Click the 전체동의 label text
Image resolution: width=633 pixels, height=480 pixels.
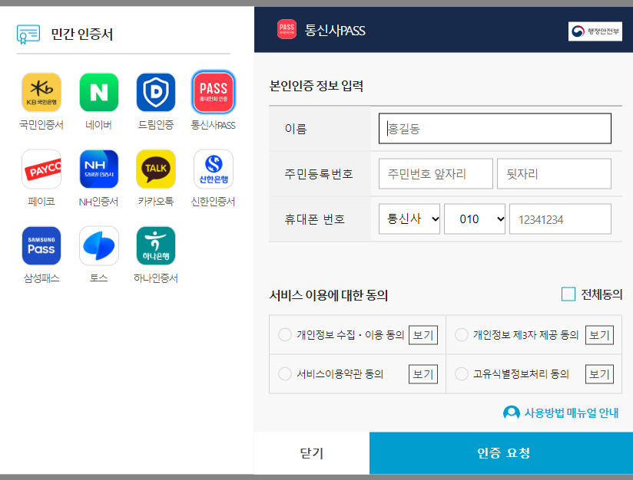[x=602, y=294]
